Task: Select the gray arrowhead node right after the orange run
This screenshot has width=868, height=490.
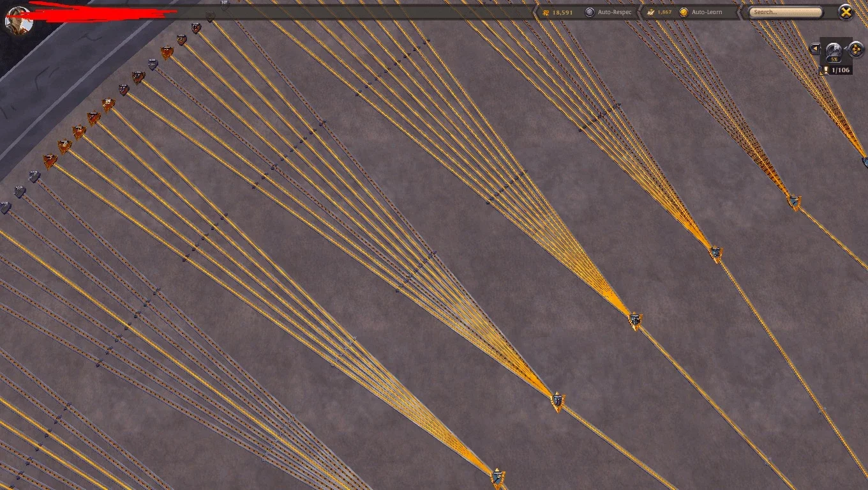Action: click(34, 176)
